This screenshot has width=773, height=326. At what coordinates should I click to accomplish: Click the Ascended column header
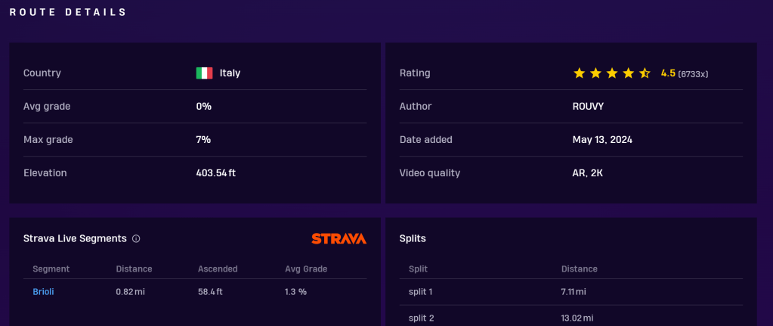(x=218, y=269)
